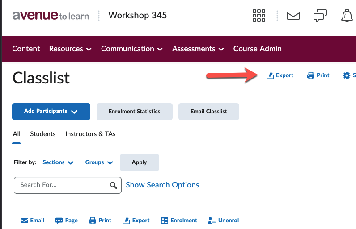356x229 pixels.
Task: Click into the Search For input field
Action: pyautogui.click(x=63, y=185)
